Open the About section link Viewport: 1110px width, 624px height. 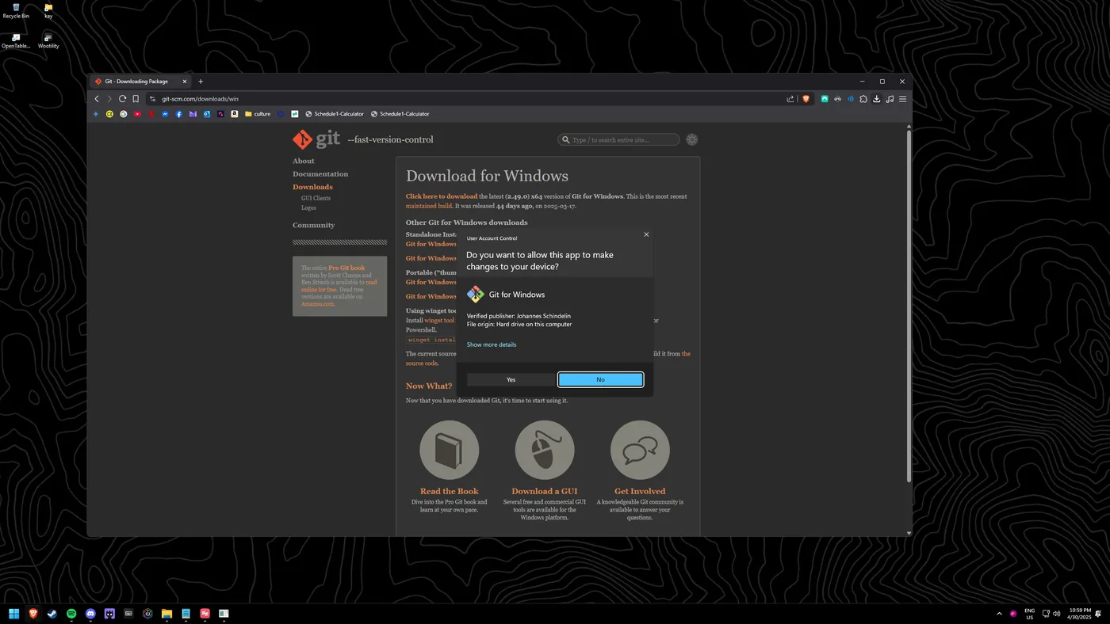(303, 161)
